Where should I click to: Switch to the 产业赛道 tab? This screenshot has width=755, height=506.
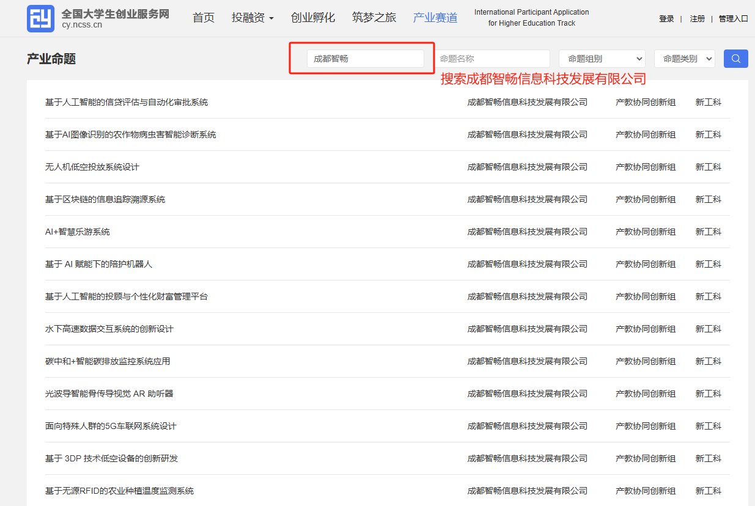[x=435, y=18]
